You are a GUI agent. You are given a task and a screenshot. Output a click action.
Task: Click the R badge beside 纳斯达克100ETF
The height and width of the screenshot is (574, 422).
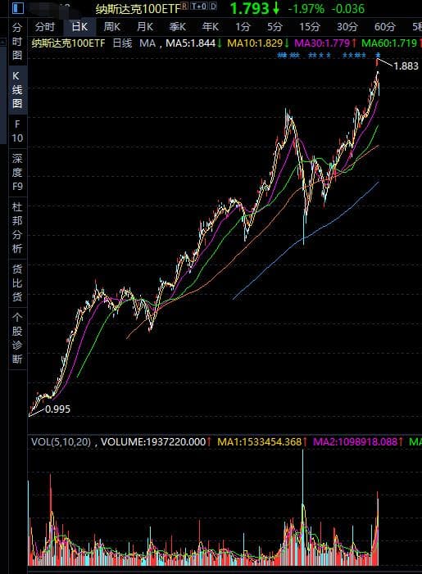(184, 7)
